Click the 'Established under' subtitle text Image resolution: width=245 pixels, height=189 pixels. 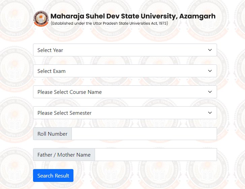pyautogui.click(x=109, y=24)
